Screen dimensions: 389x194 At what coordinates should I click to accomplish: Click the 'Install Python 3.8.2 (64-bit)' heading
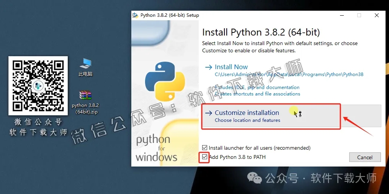(x=261, y=32)
